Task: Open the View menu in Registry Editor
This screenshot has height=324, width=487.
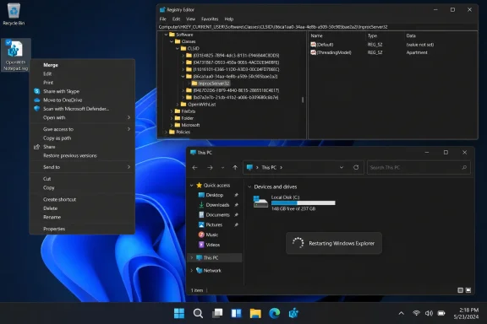Action: click(190, 19)
